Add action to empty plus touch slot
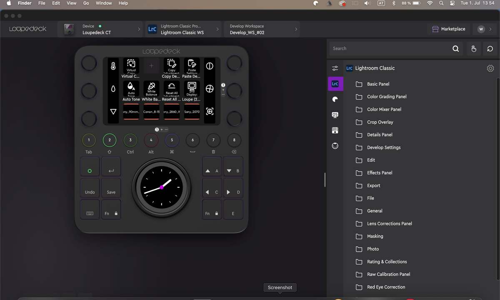The height and width of the screenshot is (300, 500). 151,66
